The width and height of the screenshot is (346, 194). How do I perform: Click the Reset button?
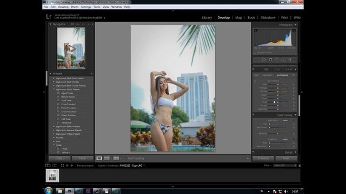[286, 158]
